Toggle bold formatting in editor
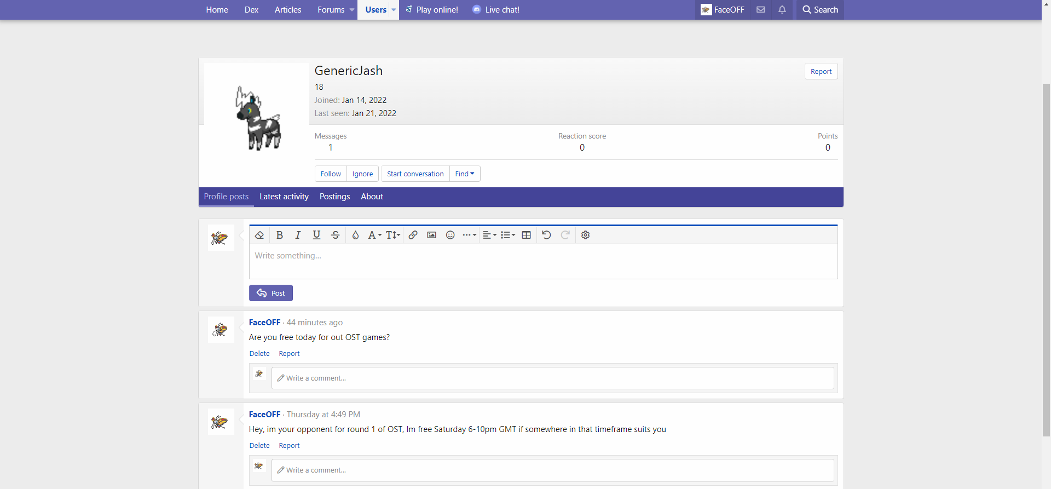 tap(279, 235)
